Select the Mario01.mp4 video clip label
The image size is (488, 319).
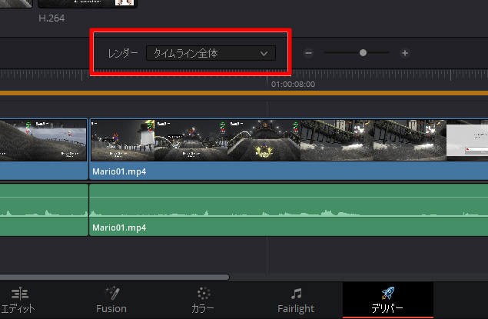click(x=119, y=171)
